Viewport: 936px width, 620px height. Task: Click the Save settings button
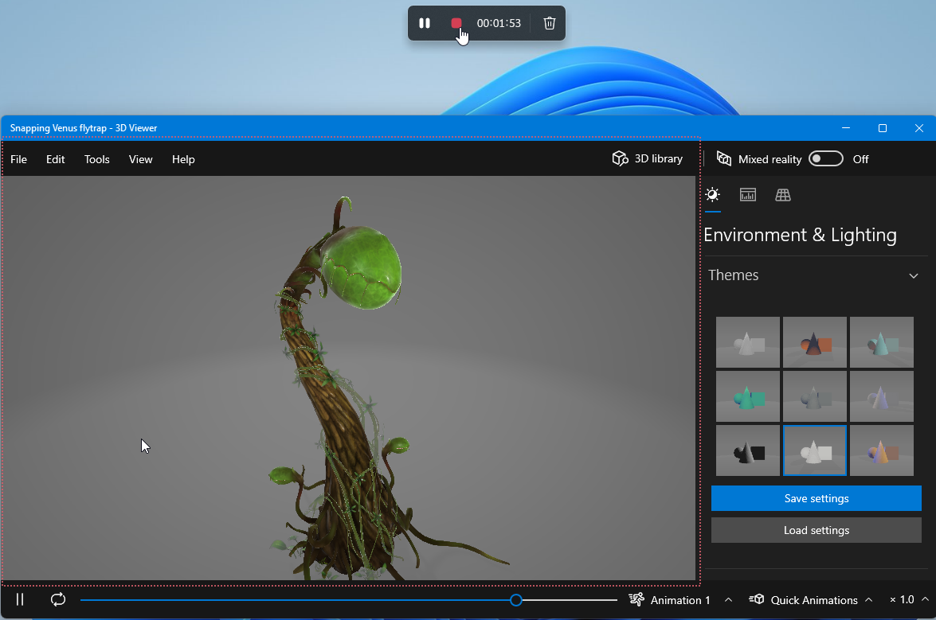816,498
